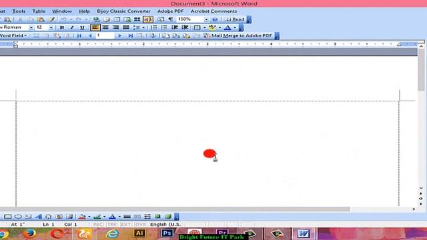Click the Insert Picture icon
427x240 pixels.
coord(69,217)
